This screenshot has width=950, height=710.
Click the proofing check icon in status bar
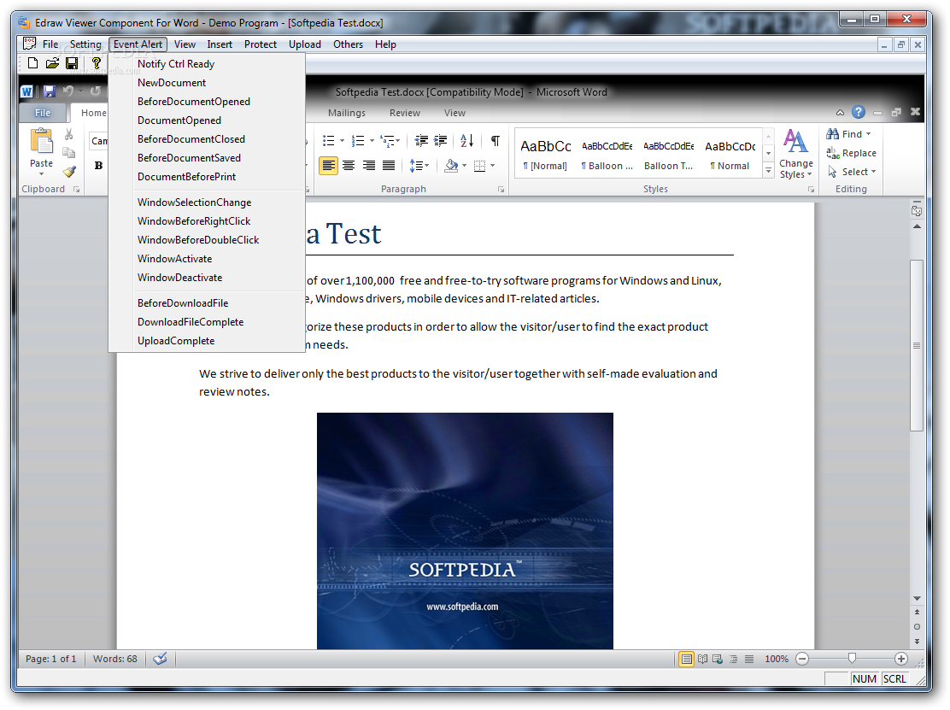160,659
